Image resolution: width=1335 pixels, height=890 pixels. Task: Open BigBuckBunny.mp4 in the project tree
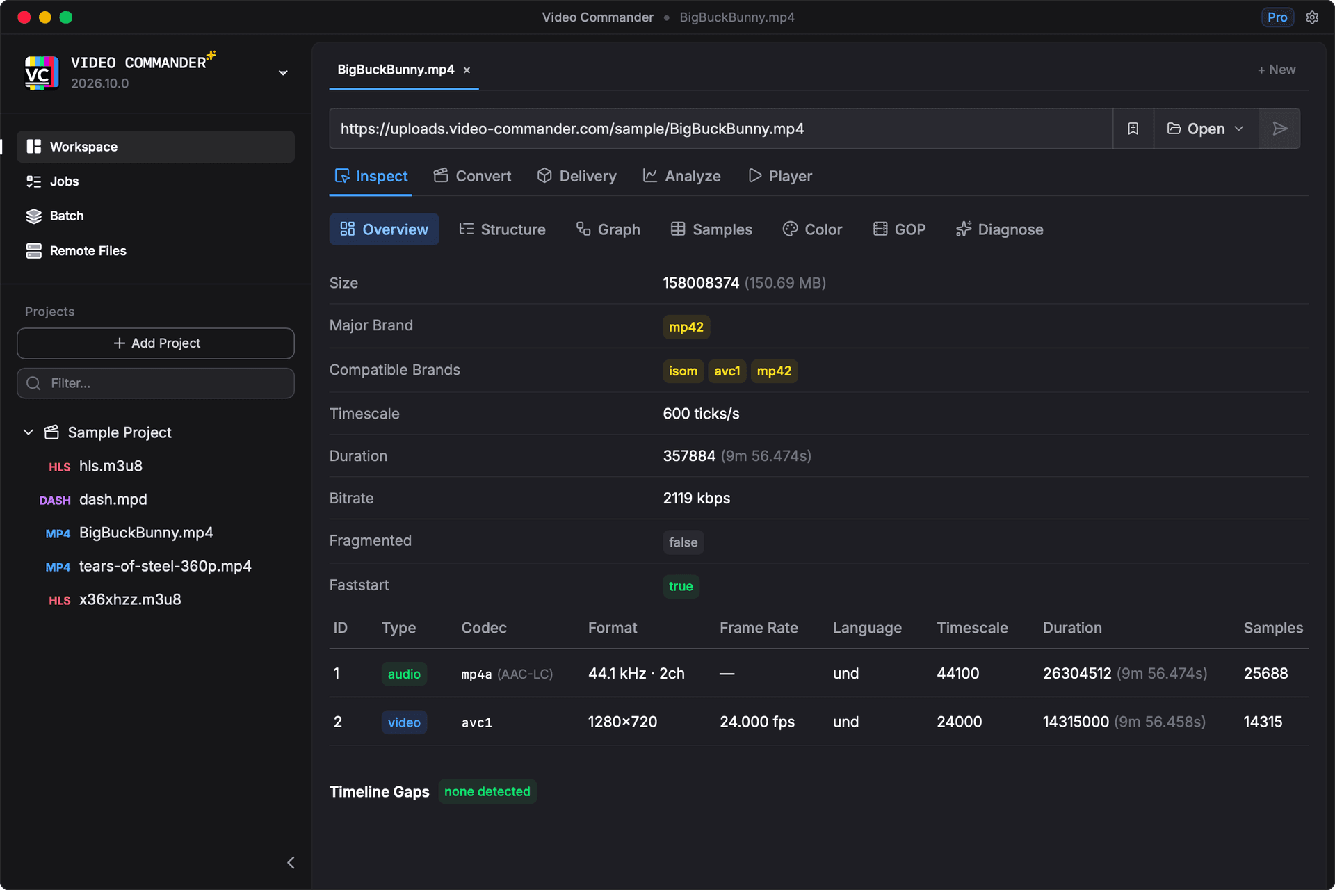(x=146, y=533)
